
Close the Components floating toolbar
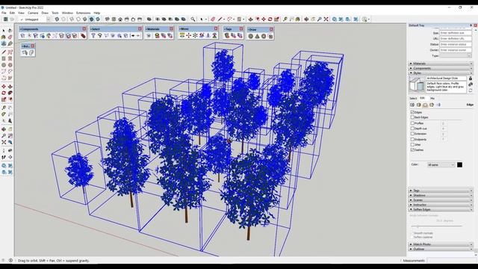click(84, 29)
